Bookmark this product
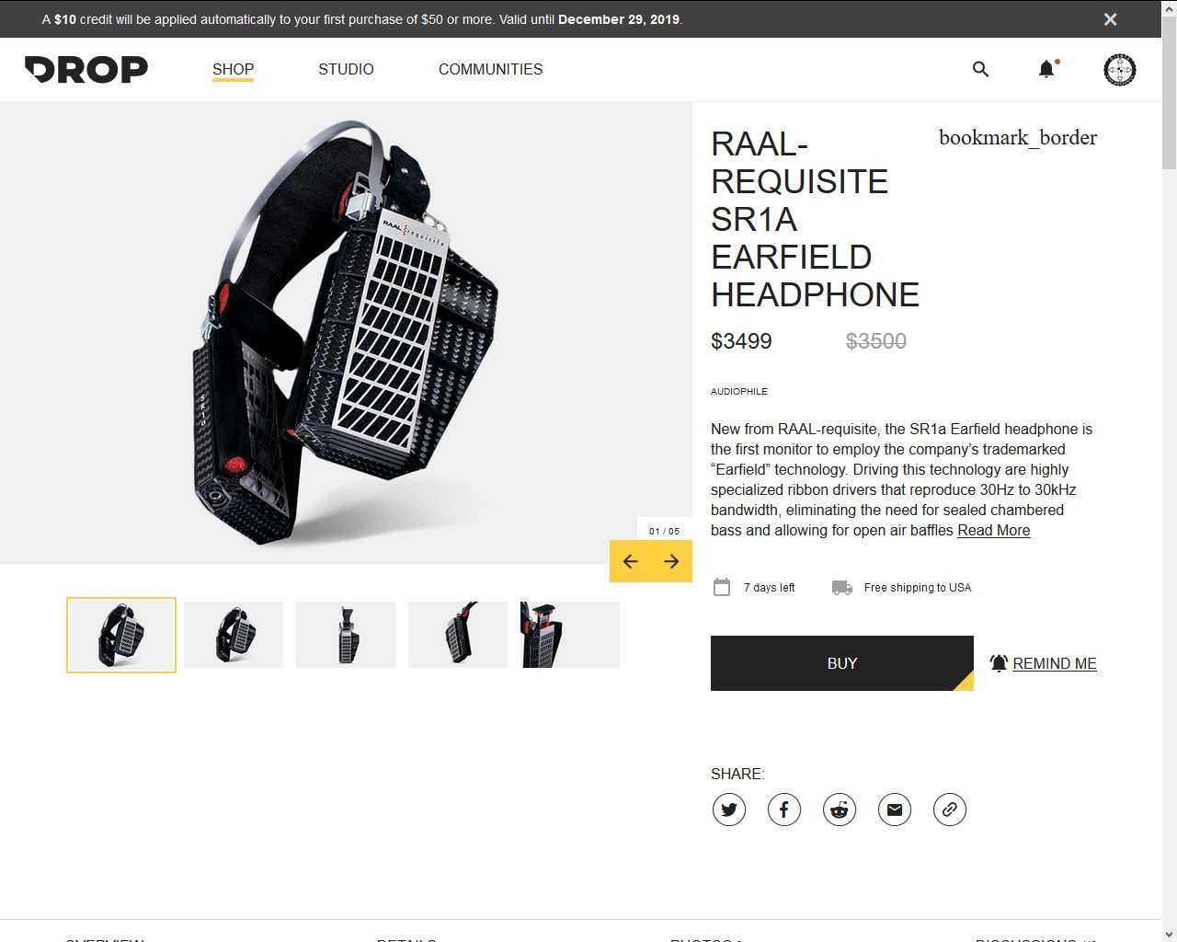Viewport: 1177px width, 942px height. [x=1018, y=138]
